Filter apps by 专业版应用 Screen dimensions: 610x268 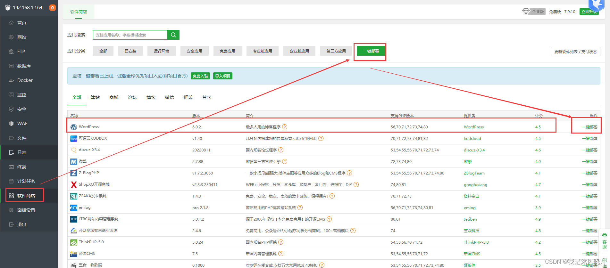(x=263, y=51)
